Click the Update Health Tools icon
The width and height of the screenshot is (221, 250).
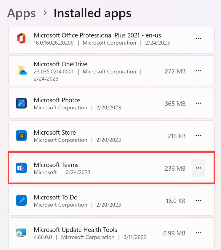click(21, 233)
